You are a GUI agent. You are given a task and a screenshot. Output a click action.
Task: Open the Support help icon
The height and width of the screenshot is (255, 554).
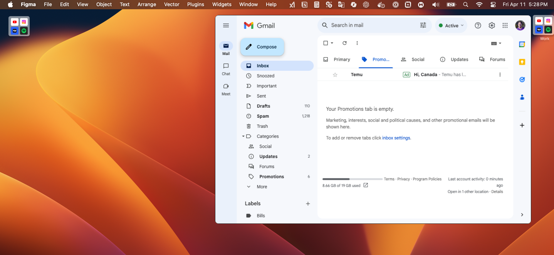[x=478, y=25]
